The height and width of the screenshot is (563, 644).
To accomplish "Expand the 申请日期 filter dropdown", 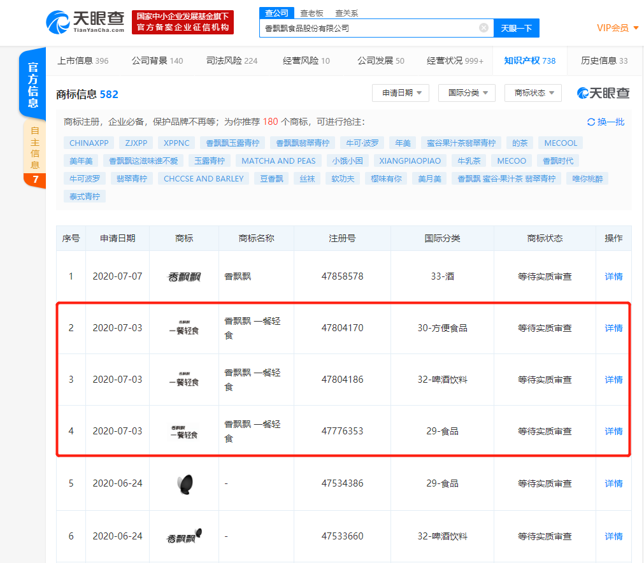I will pos(401,93).
